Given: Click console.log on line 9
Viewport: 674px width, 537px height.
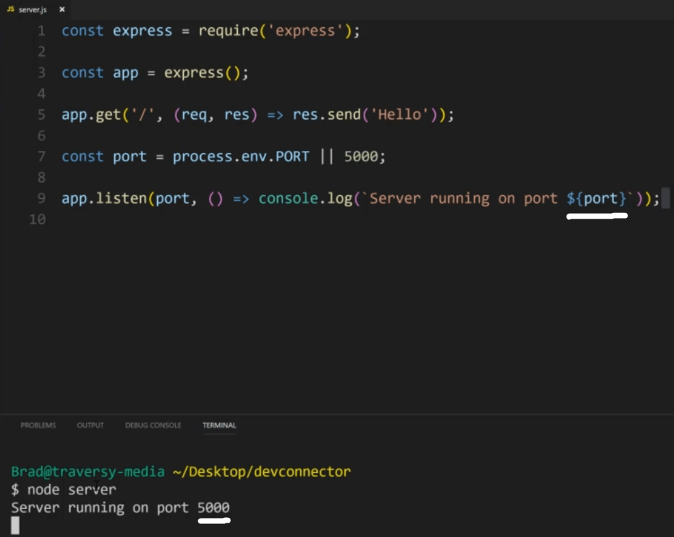Looking at the screenshot, I should pyautogui.click(x=305, y=199).
